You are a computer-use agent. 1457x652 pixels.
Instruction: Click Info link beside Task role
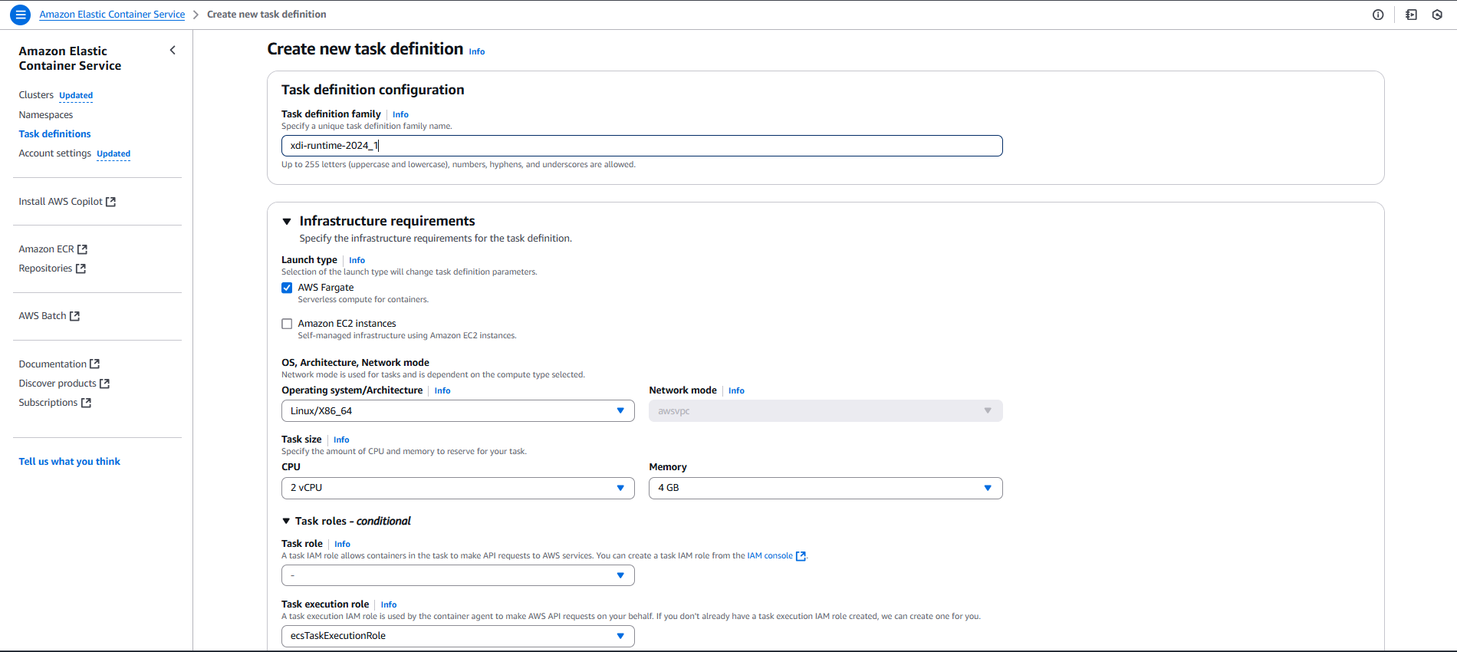(x=342, y=545)
